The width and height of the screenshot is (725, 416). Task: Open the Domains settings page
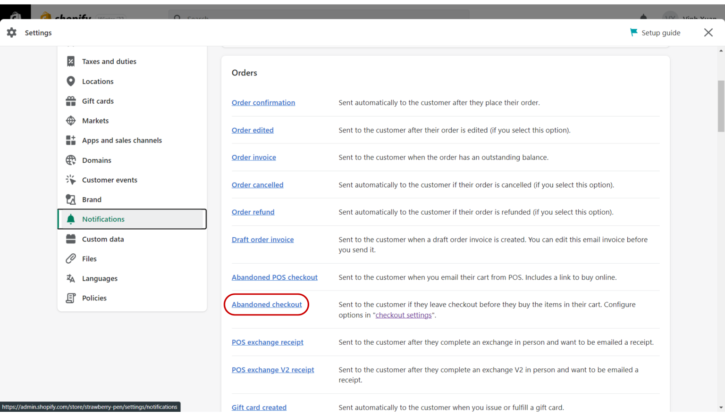[x=96, y=160]
